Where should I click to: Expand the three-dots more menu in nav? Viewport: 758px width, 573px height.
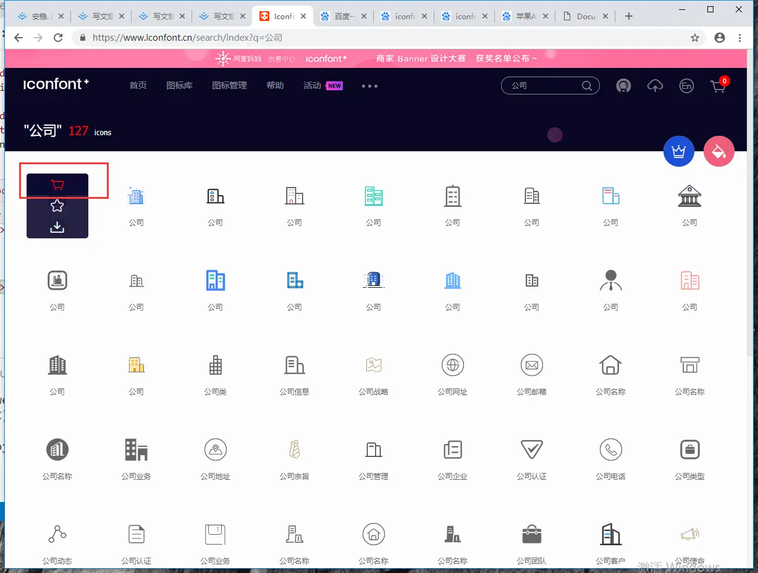coord(369,86)
